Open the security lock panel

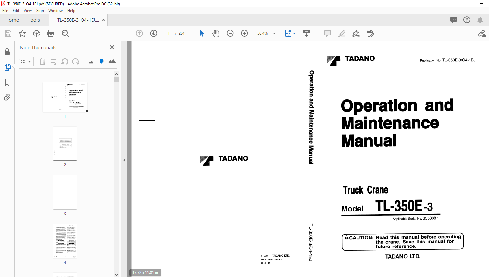tap(7, 52)
